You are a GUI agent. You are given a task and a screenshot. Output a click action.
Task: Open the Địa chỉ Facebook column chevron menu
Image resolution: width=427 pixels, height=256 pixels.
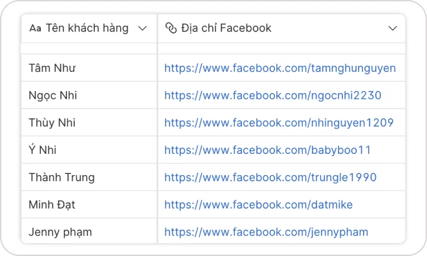pos(393,28)
